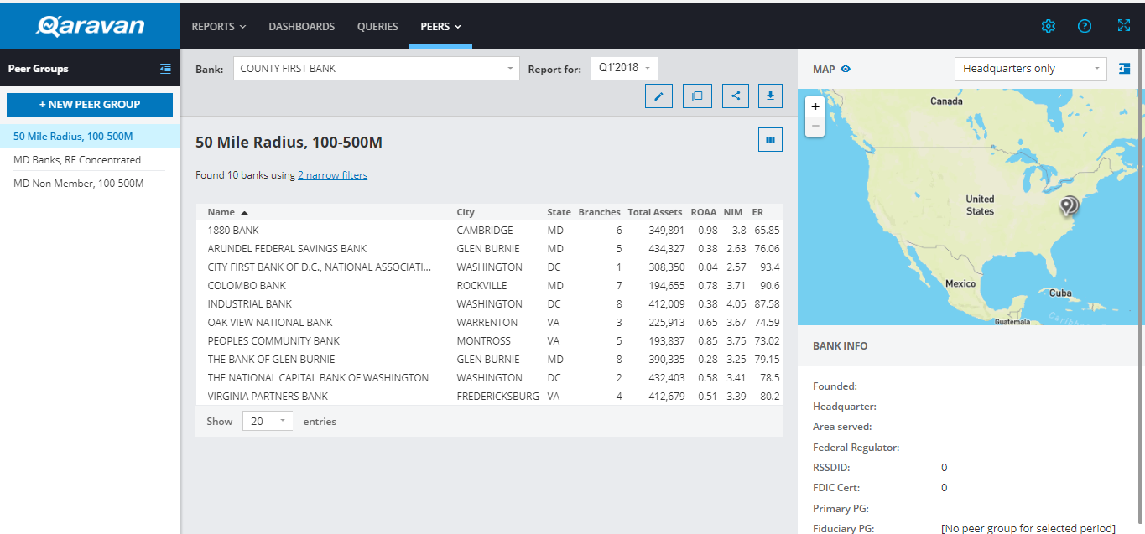1145x534 pixels.
Task: Select ARUNDEL FEDERAL SAVINGS BANK row
Action: [489, 248]
